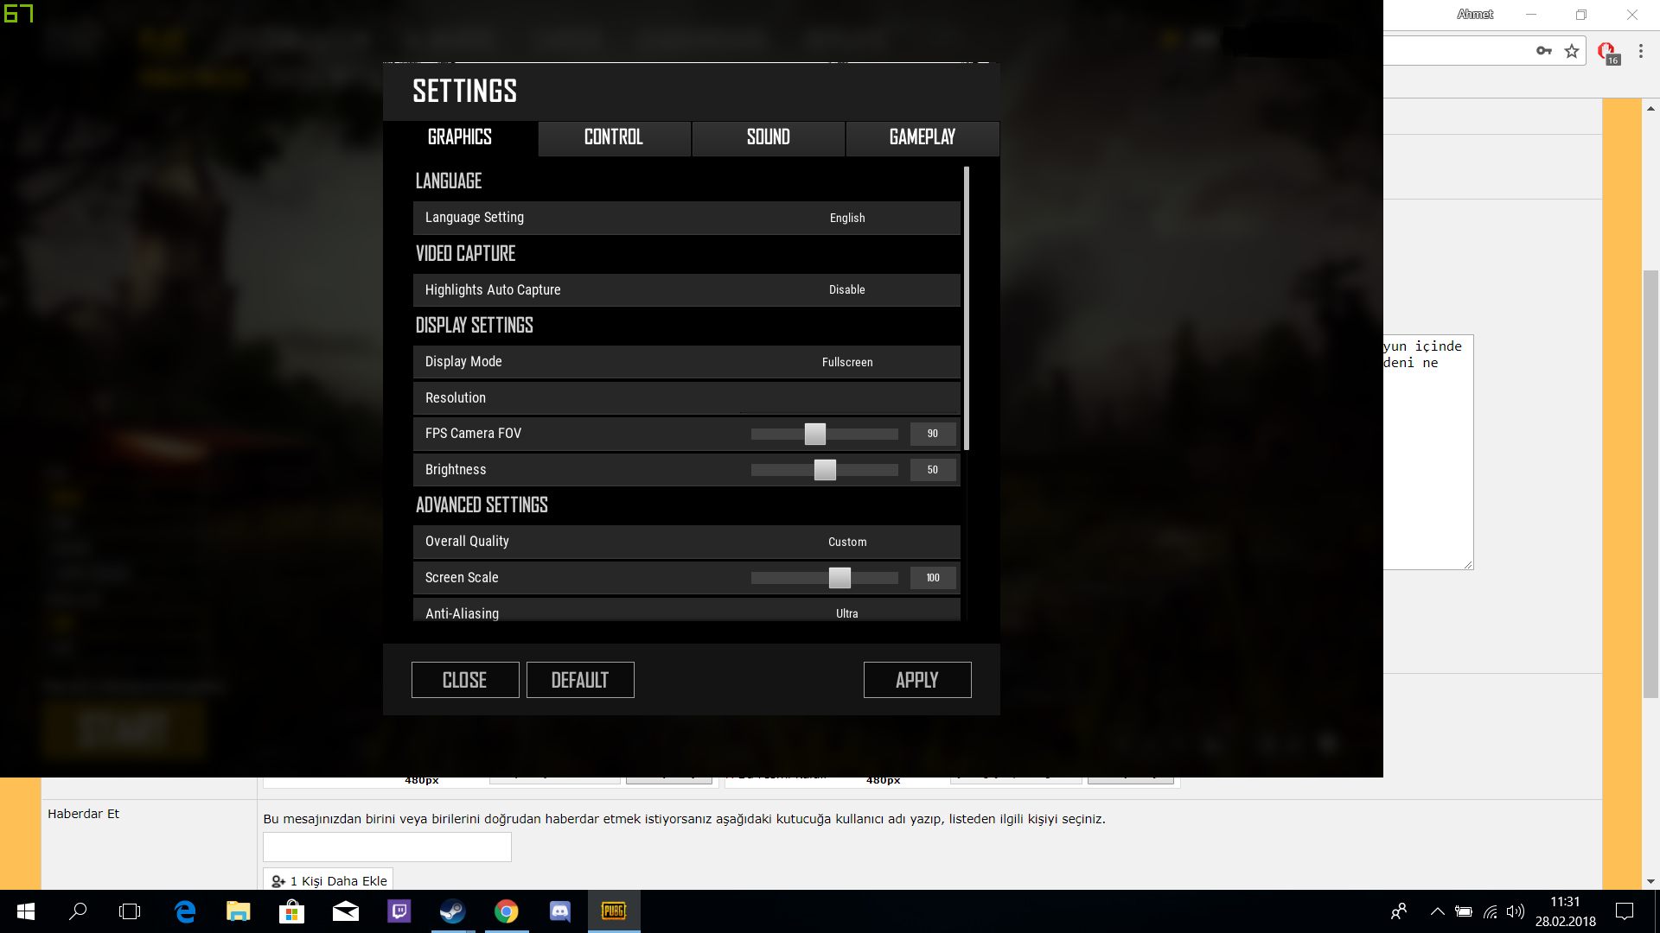The width and height of the screenshot is (1660, 933).
Task: Open the volume speaker tray icon
Action: (1515, 911)
